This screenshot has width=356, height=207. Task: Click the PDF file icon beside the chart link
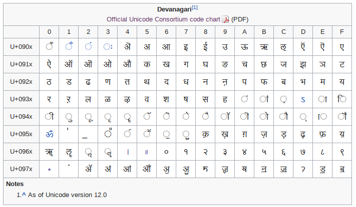click(x=225, y=19)
